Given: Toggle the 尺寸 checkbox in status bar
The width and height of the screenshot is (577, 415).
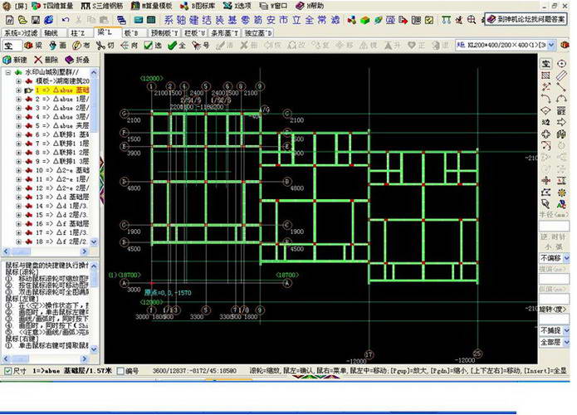Looking at the screenshot, I should pyautogui.click(x=8, y=371).
